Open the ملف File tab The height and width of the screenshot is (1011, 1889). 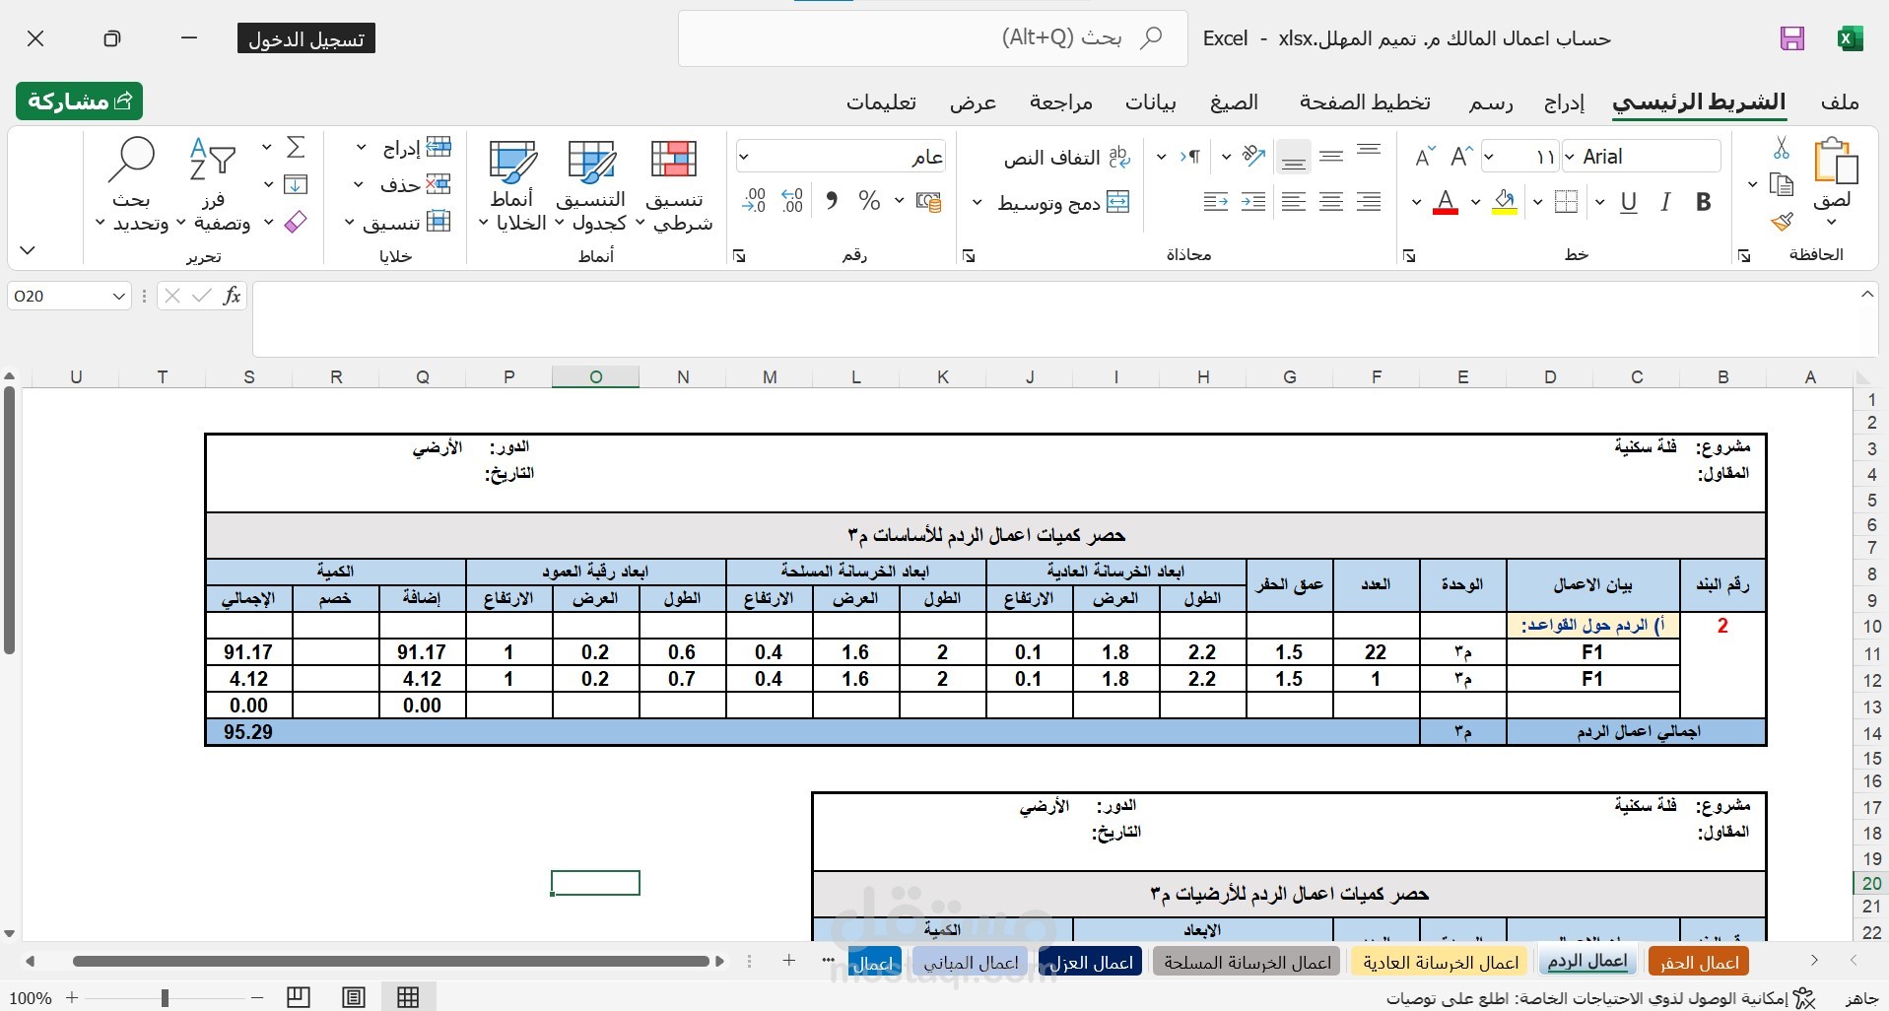[x=1840, y=102]
